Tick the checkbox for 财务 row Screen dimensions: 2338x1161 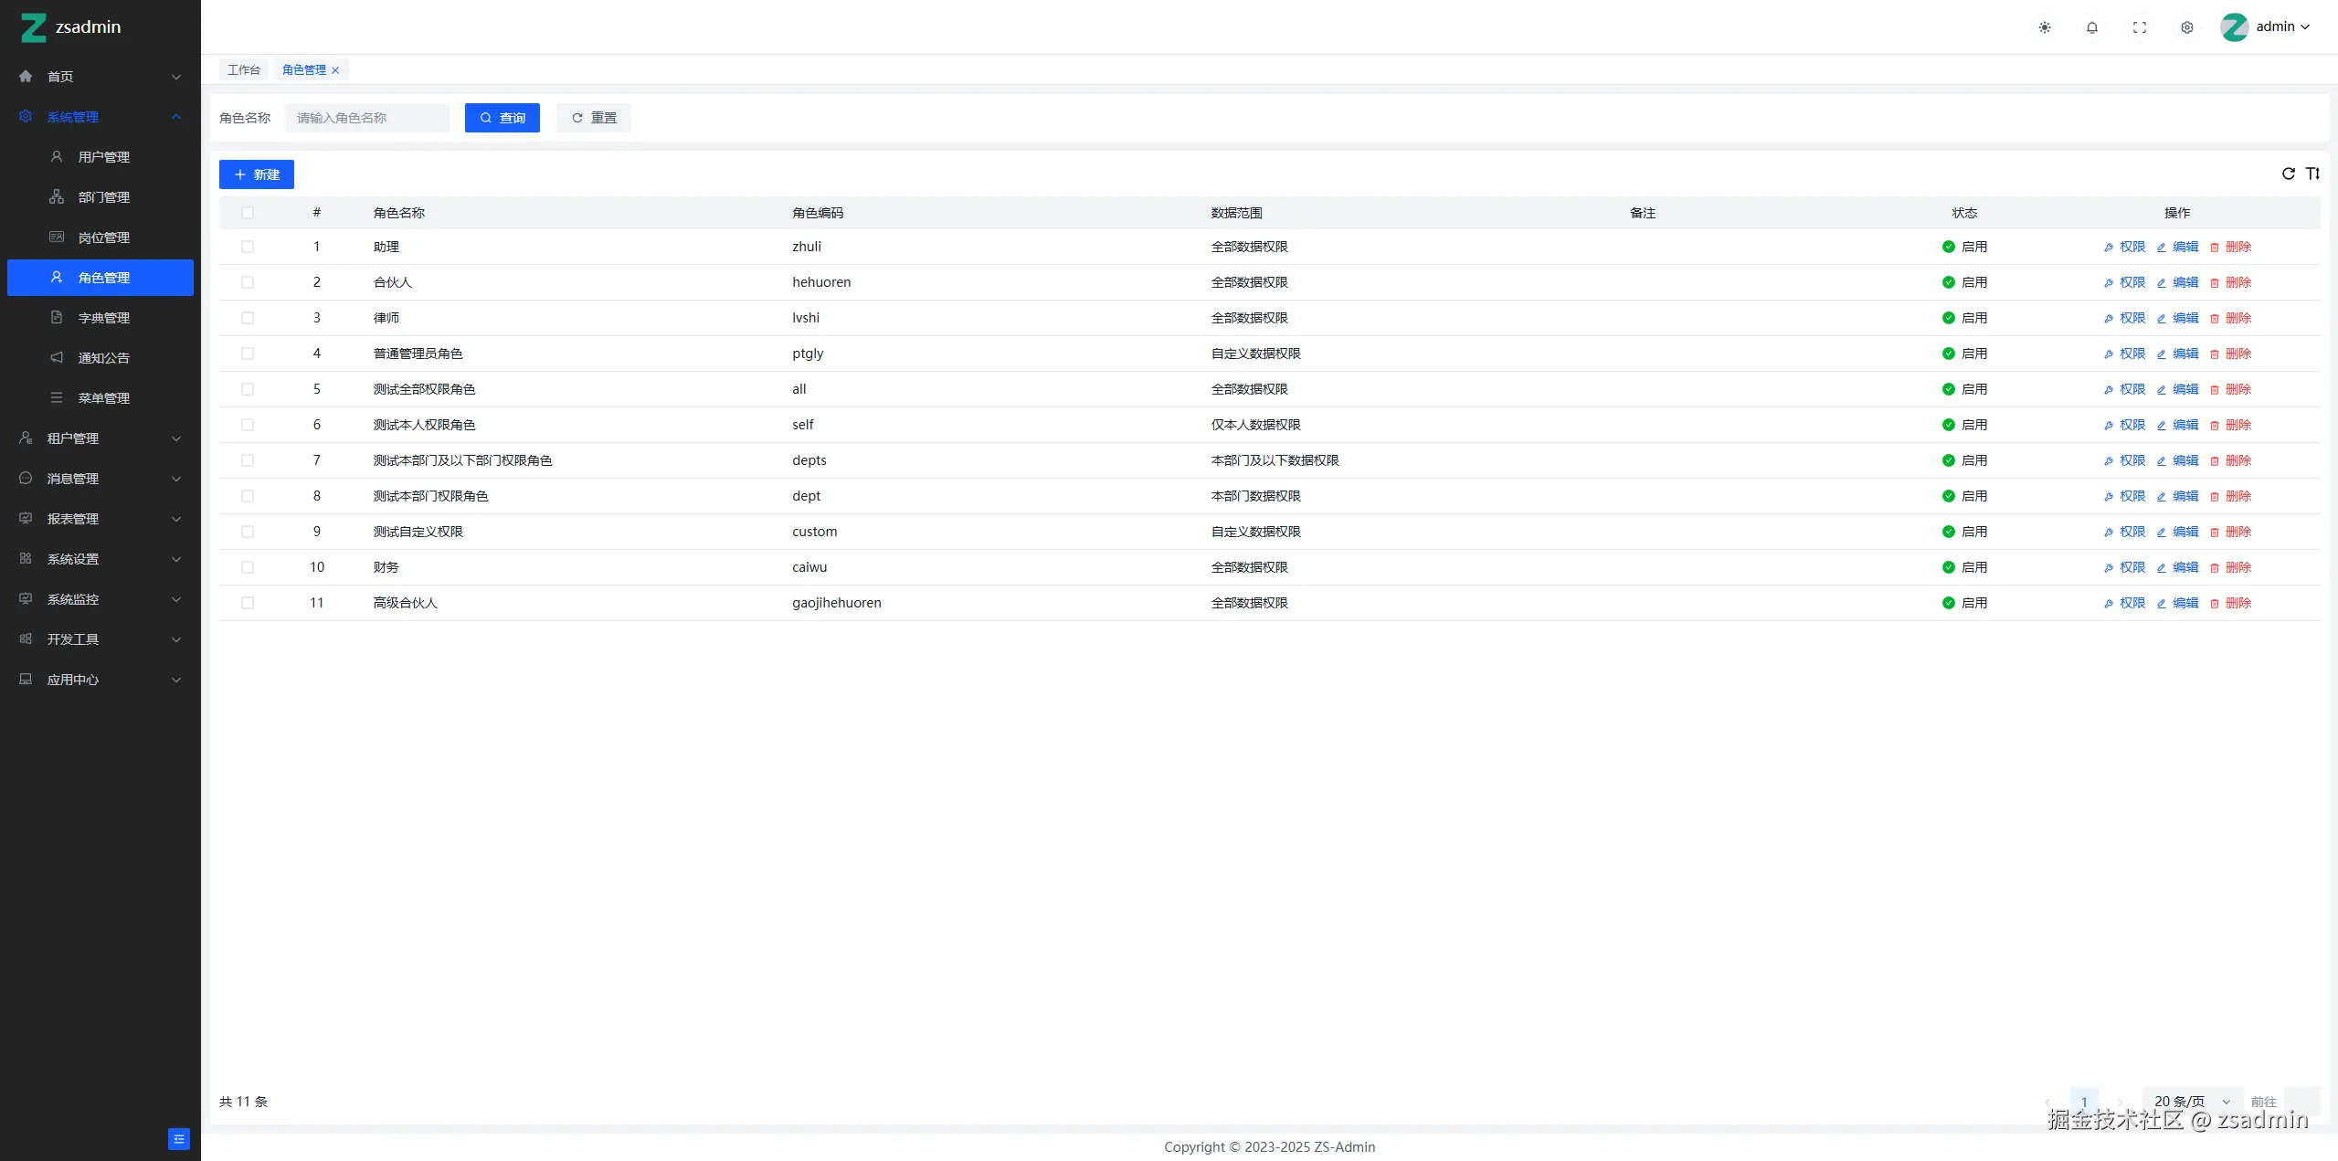tap(248, 567)
